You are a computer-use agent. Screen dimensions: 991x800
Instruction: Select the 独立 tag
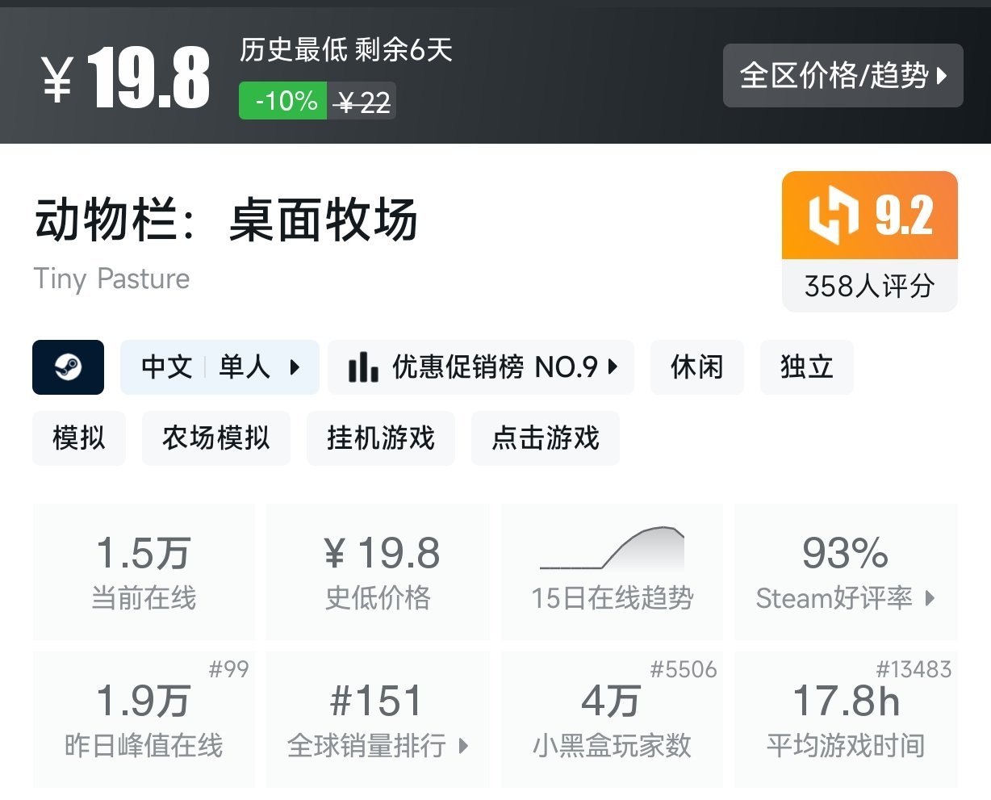coord(806,367)
